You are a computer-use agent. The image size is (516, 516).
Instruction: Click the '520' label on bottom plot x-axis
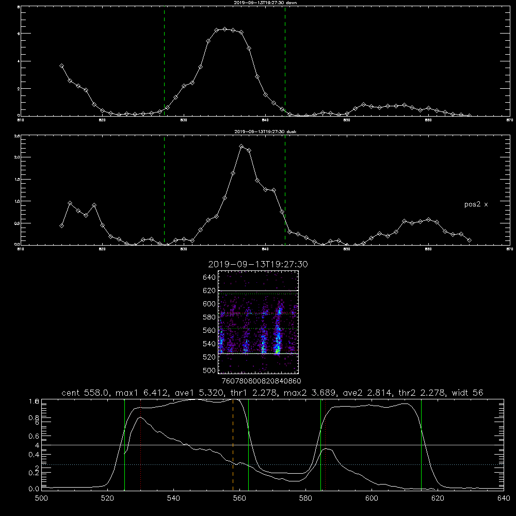[107, 498]
